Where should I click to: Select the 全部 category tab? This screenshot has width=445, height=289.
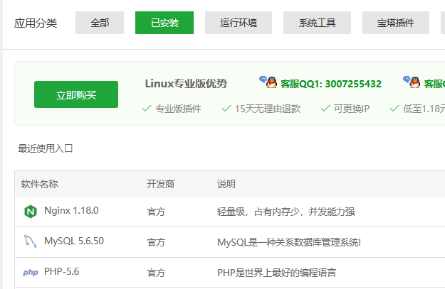click(x=100, y=23)
